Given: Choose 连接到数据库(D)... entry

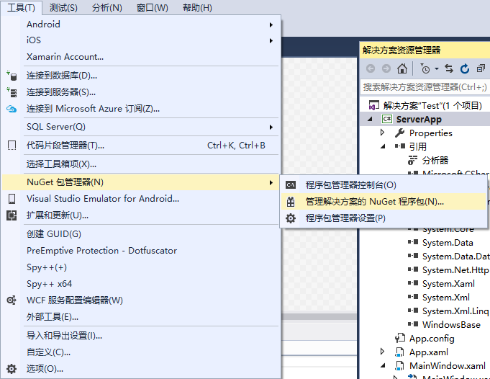Looking at the screenshot, I should tap(141, 76).
